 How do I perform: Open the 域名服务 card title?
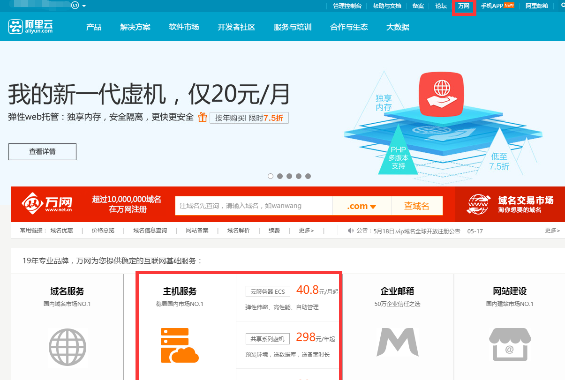coord(67,291)
